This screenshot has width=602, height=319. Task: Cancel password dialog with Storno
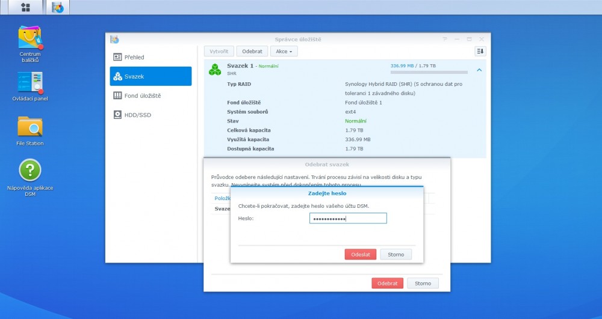pos(396,254)
